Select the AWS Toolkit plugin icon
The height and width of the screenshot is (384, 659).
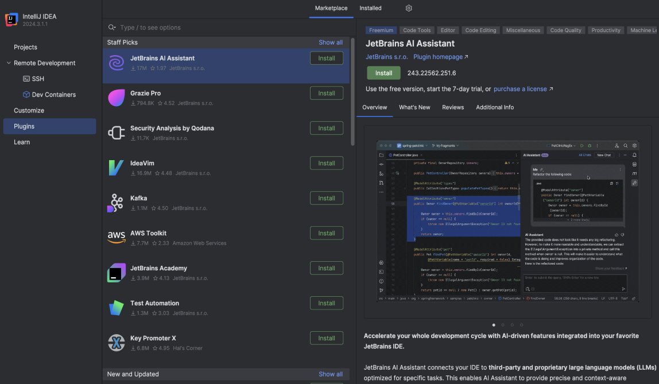point(117,238)
